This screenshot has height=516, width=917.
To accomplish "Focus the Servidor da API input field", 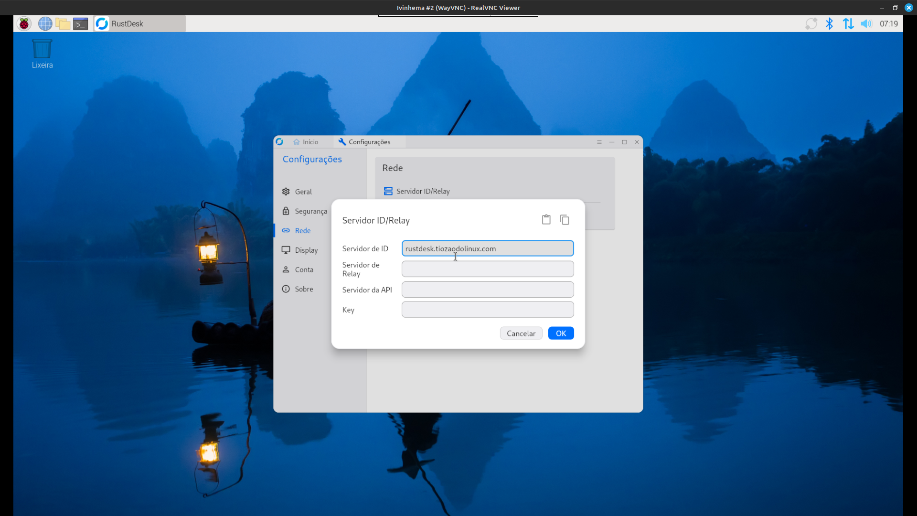I will point(488,290).
